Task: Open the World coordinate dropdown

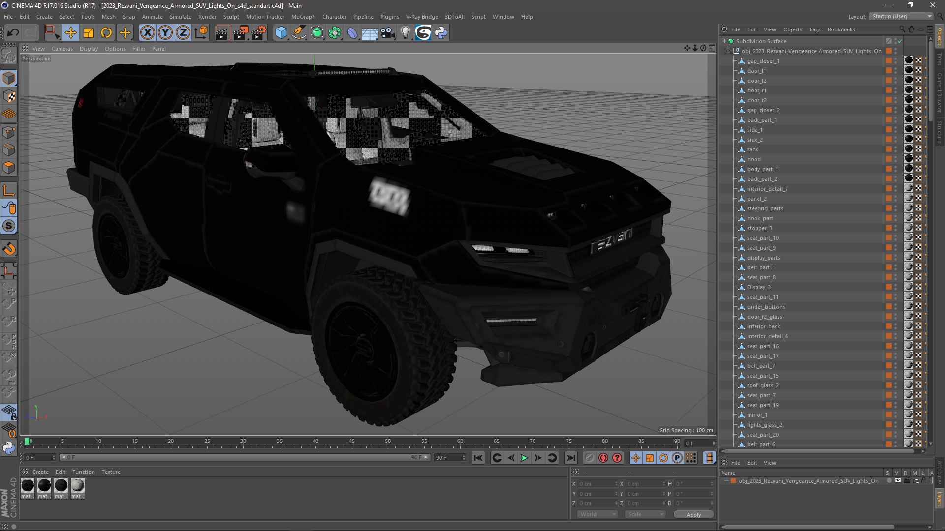Action: click(598, 514)
